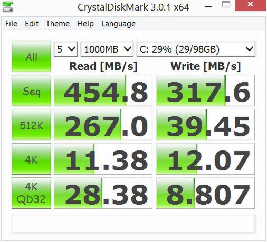Click the 4K write result 12.07

205,159
